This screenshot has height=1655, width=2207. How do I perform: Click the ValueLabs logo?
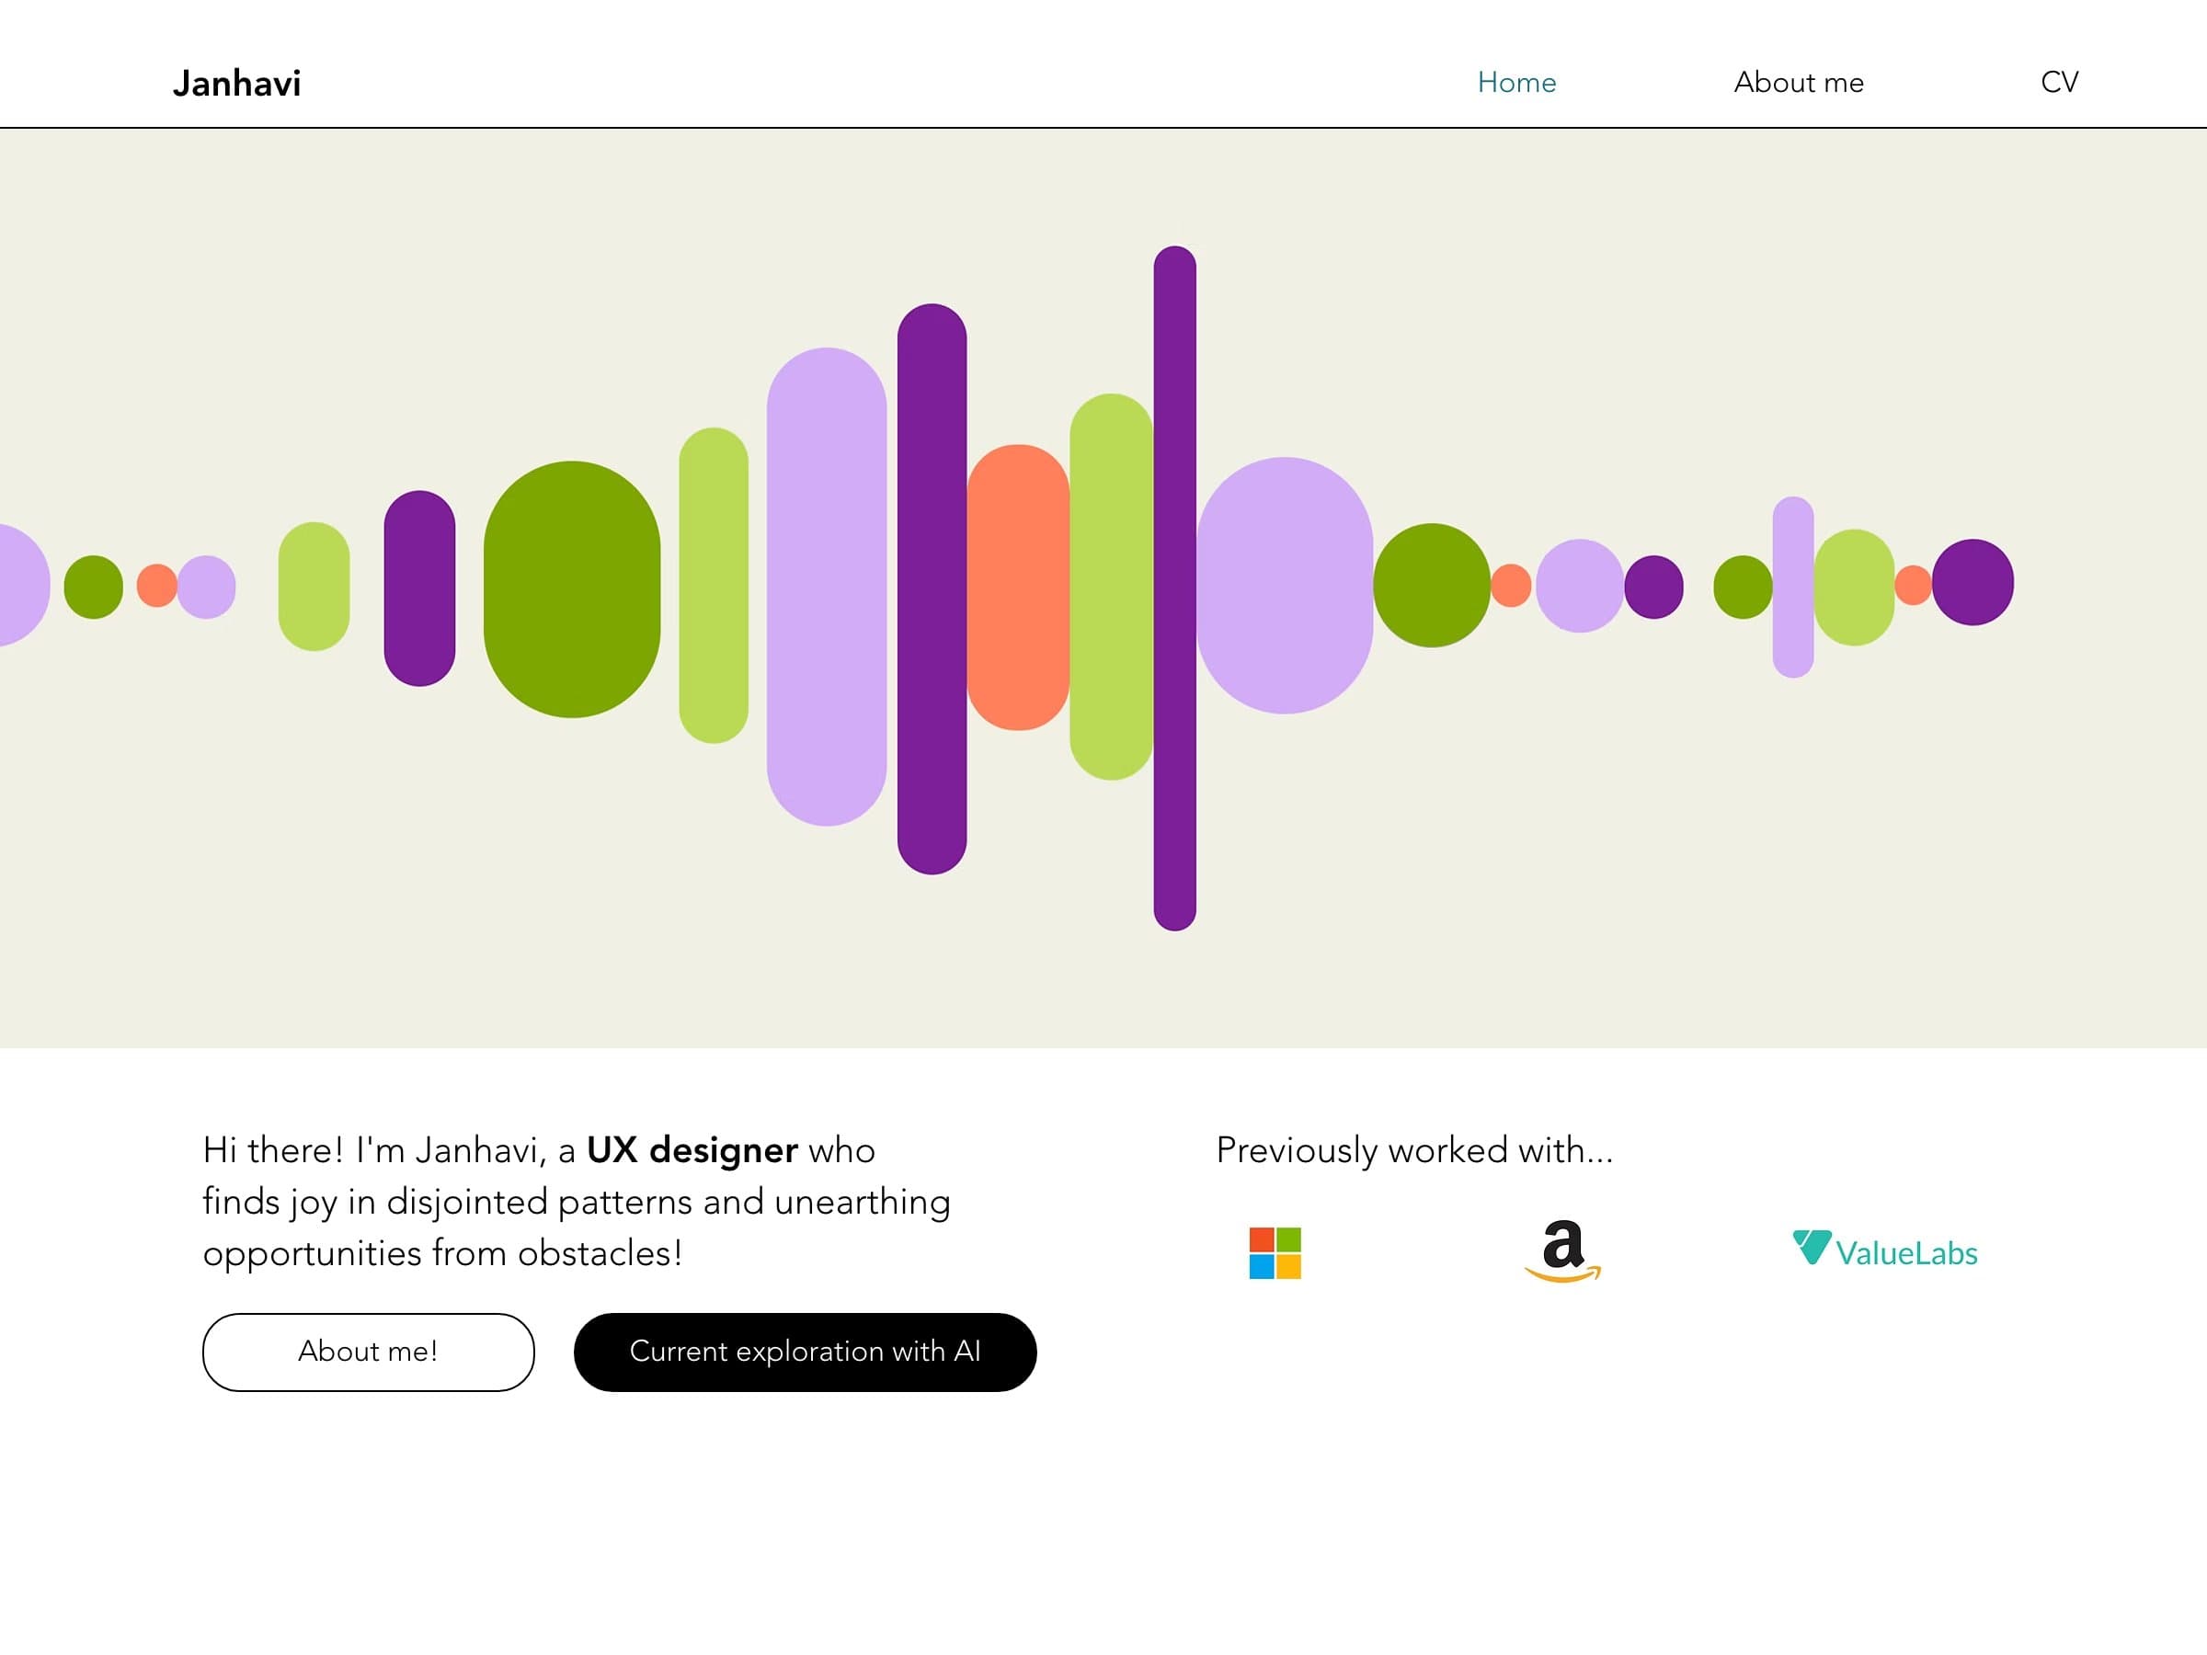click(1883, 1250)
